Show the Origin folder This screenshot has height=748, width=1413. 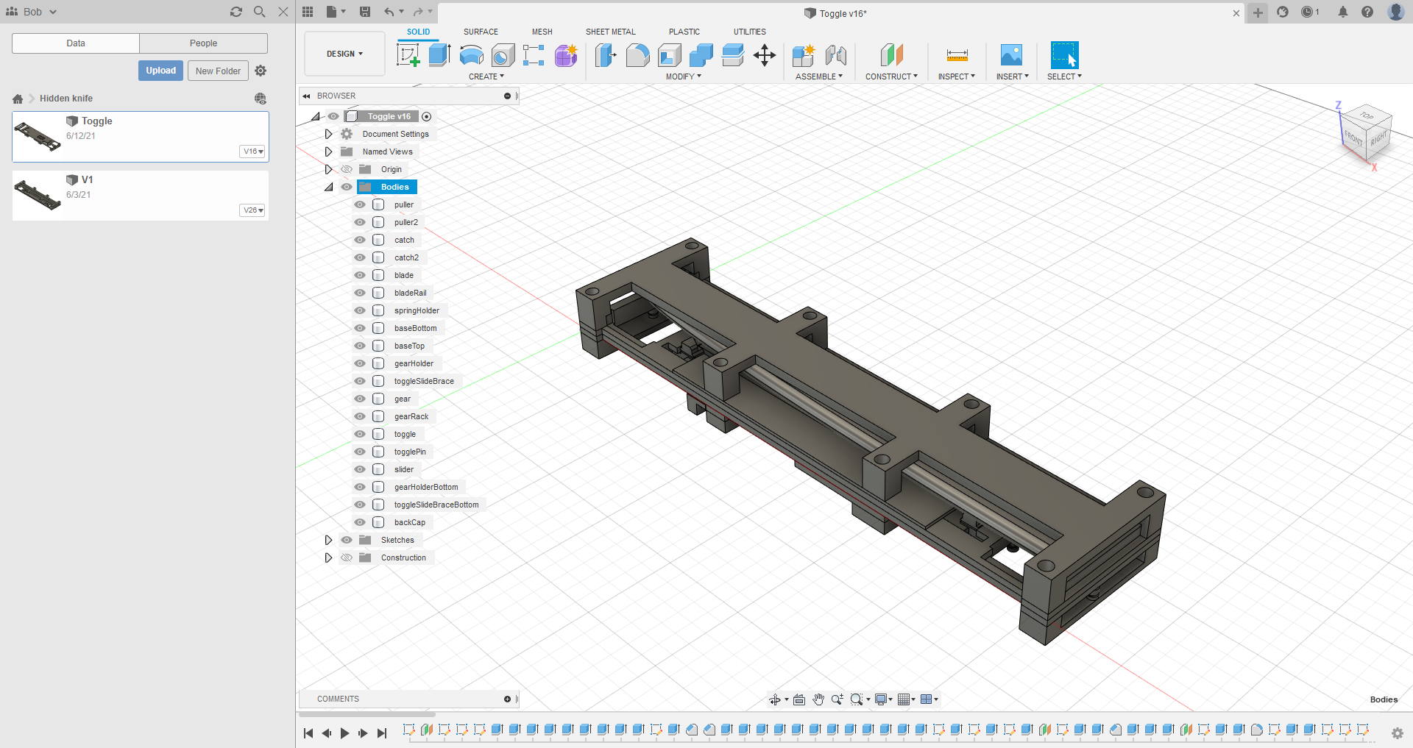[x=347, y=169]
